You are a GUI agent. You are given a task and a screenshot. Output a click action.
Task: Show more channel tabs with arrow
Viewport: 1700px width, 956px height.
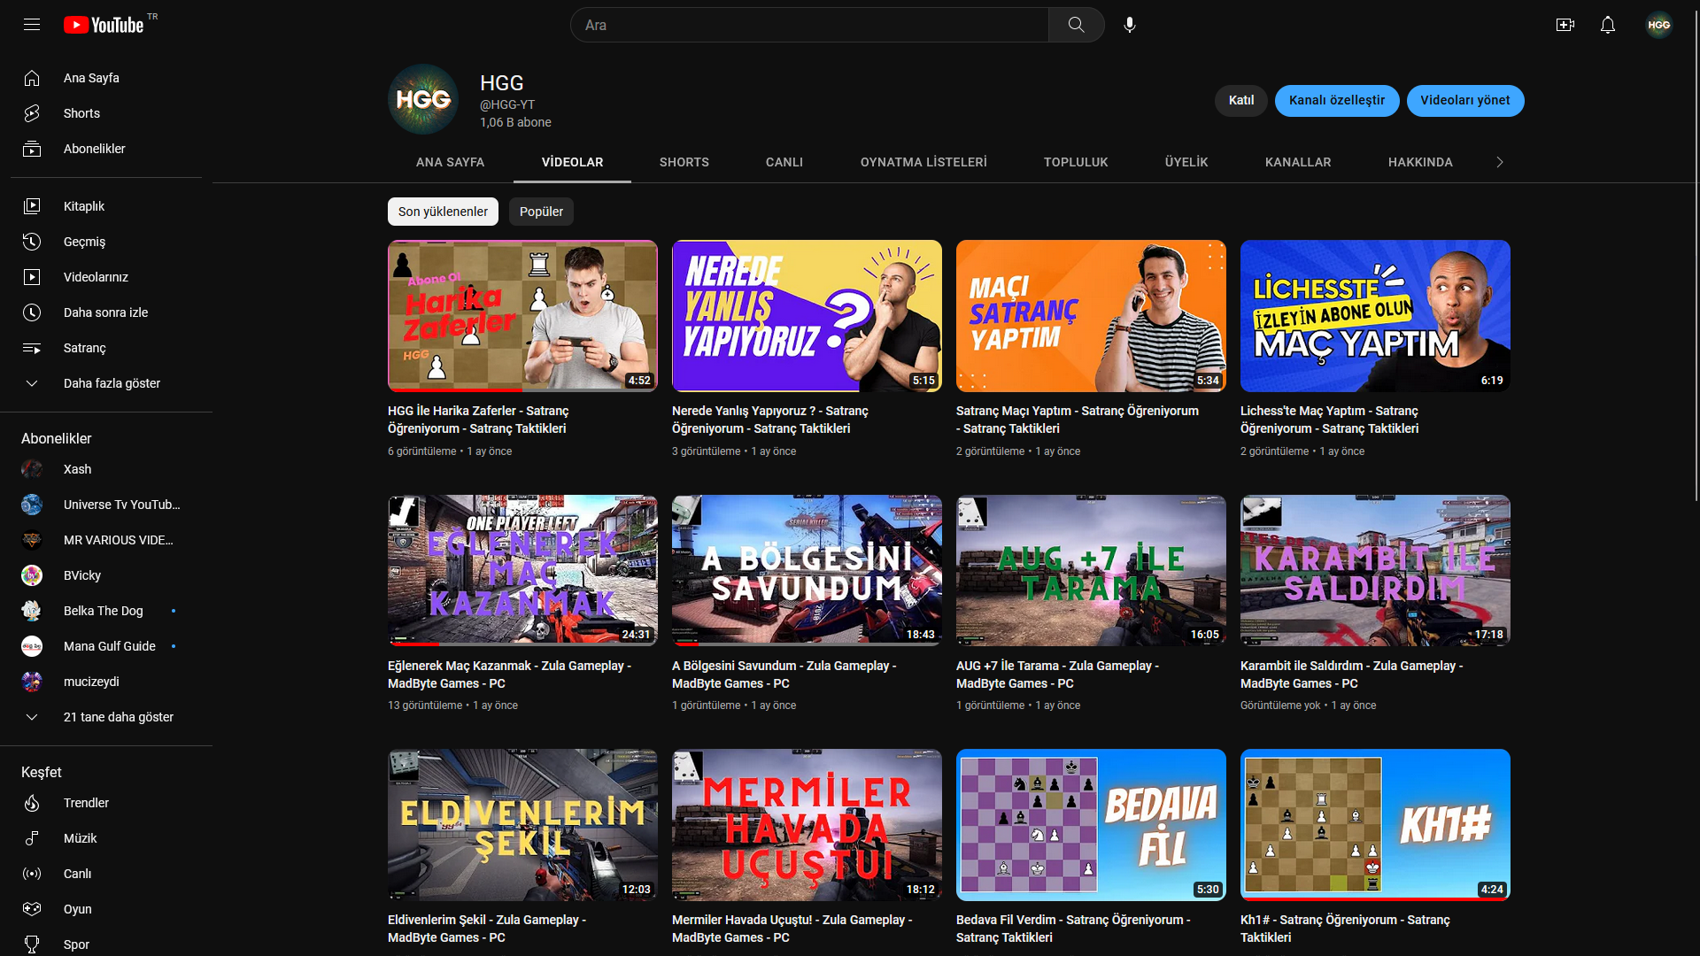tap(1499, 162)
